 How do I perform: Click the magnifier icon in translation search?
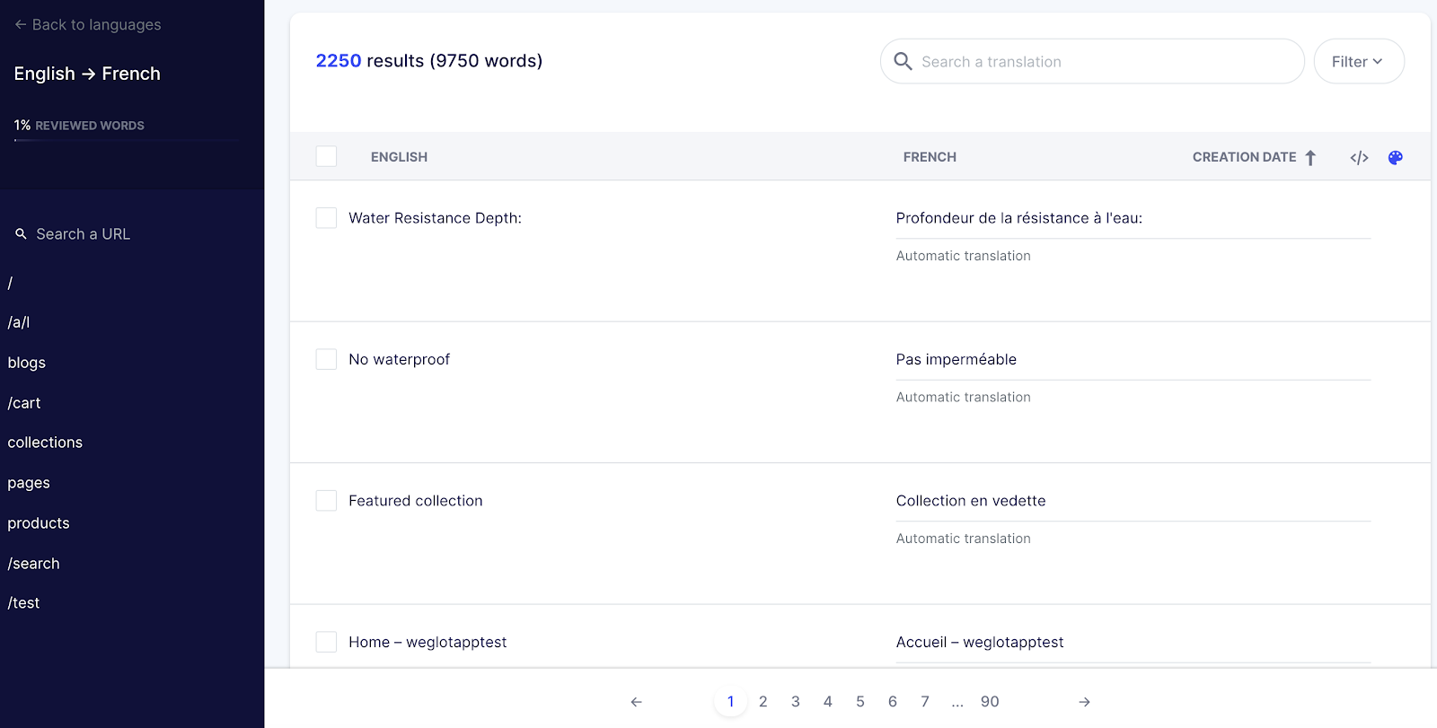(x=903, y=61)
